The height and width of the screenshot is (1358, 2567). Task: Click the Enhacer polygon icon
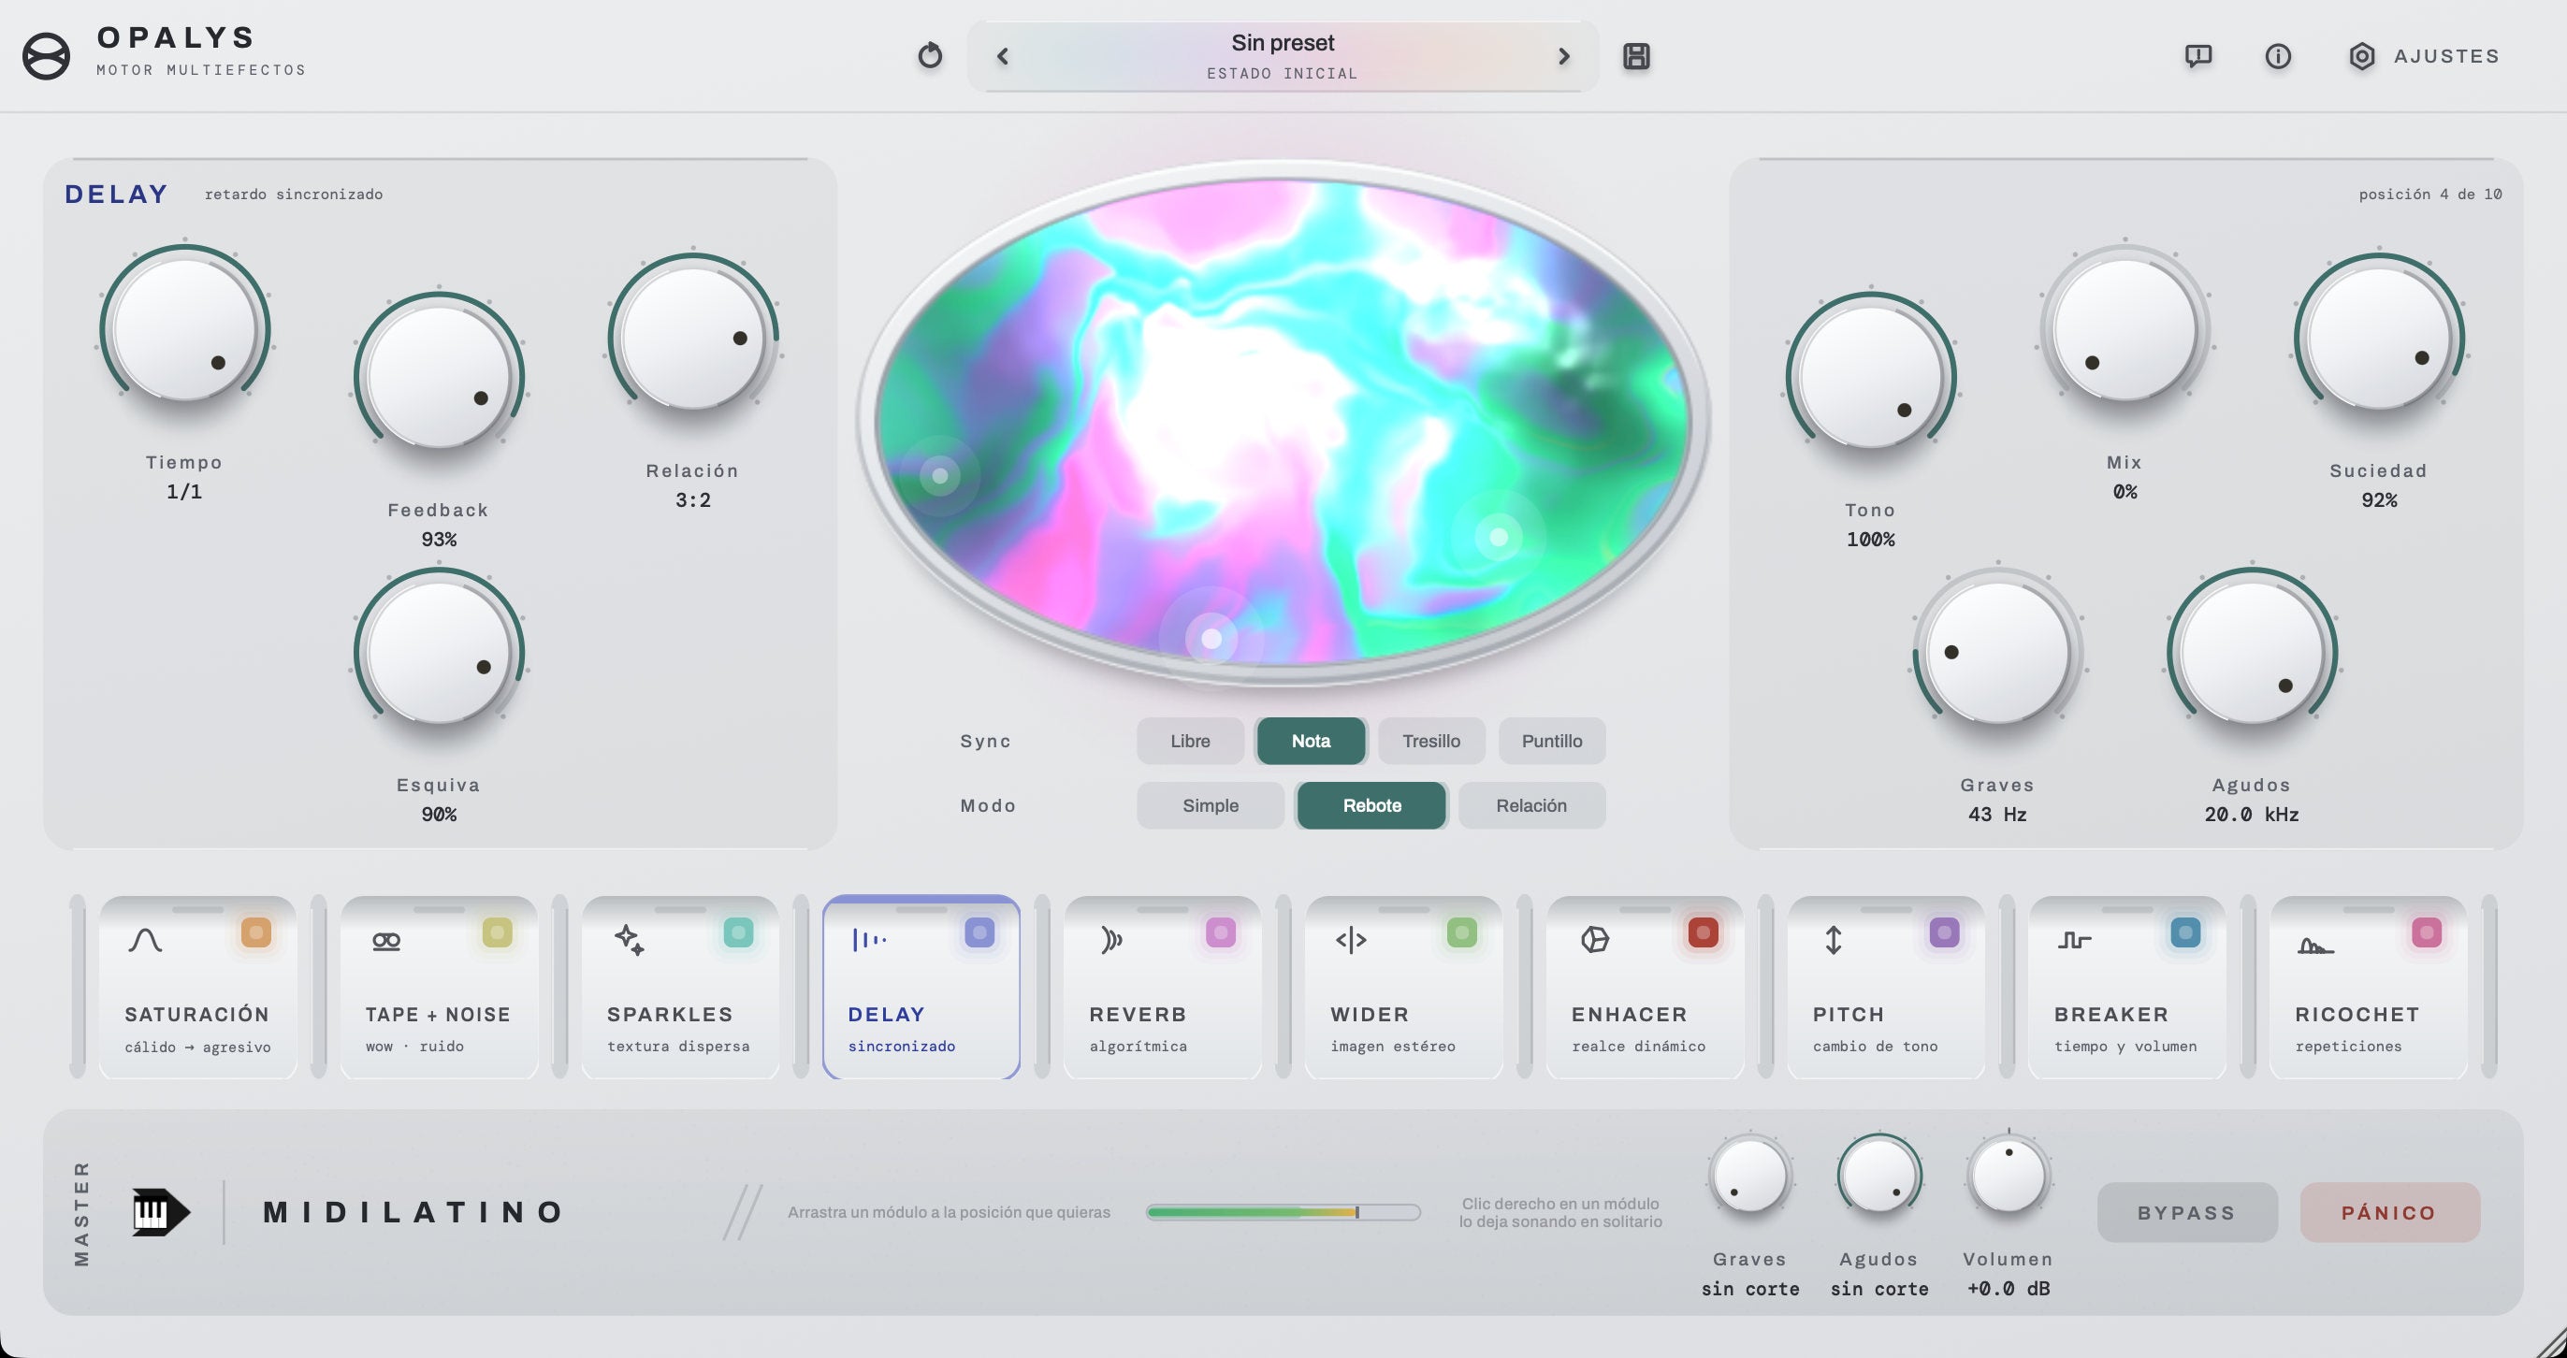pos(1594,940)
